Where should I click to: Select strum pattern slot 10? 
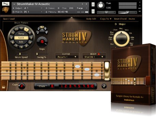click(x=13, y=33)
